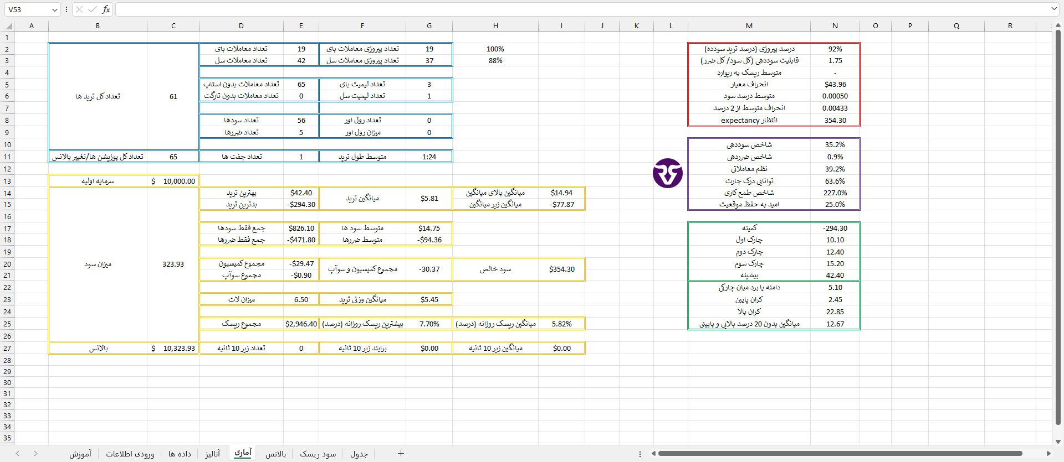Image resolution: width=1064 pixels, height=462 pixels.
Task: Click the تعداد کل ترید ها label cell
Action: pyautogui.click(x=98, y=96)
